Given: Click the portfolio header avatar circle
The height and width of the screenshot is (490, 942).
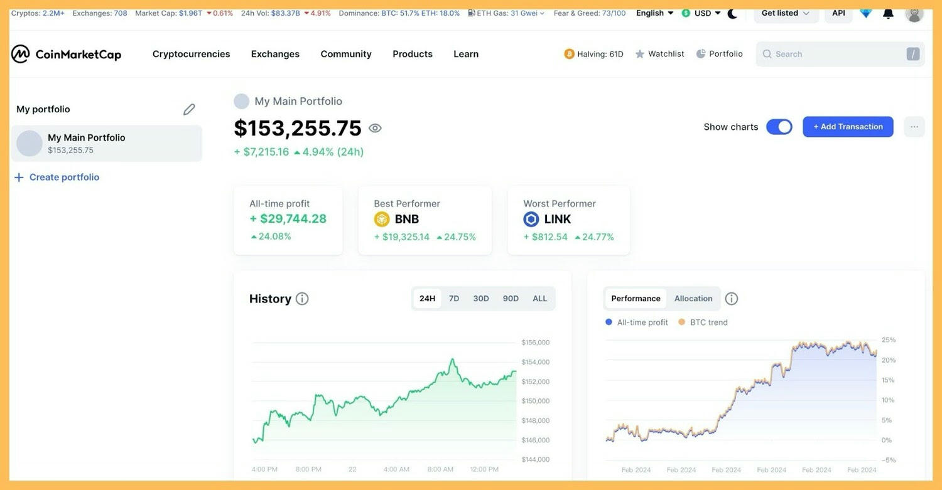Looking at the screenshot, I should (x=241, y=101).
